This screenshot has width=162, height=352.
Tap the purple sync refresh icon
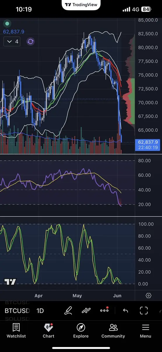coord(30,41)
